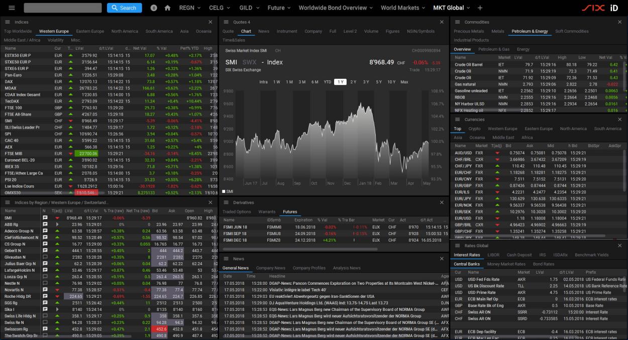Click the Derivatives horizontal scrollbar
This screenshot has height=340, width=628.
(x=300, y=249)
